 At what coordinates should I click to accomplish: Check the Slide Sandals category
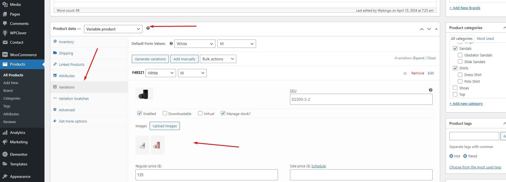(460, 61)
